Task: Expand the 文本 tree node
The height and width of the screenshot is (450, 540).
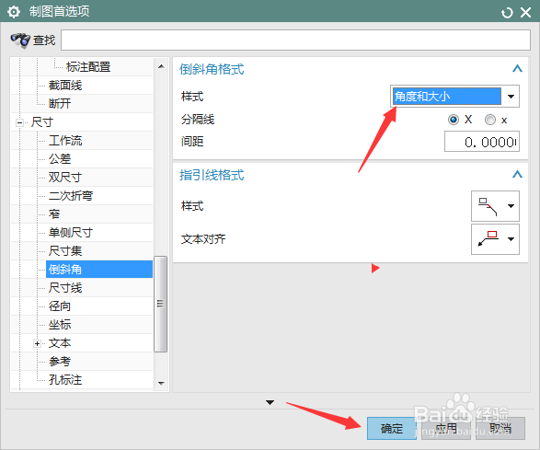Action: tap(37, 343)
